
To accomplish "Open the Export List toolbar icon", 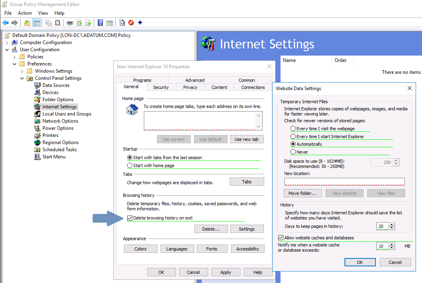I will (88, 23).
